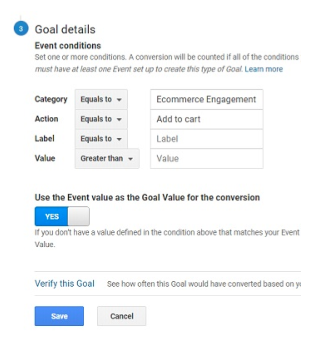321x339 pixels.
Task: Click the 'Category' row label
Action: 51,99
